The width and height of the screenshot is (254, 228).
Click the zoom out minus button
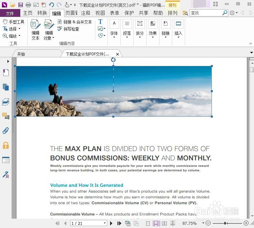click(208, 223)
